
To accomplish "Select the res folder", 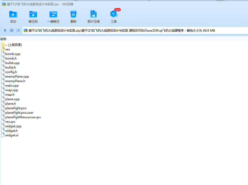I will [8, 49].
